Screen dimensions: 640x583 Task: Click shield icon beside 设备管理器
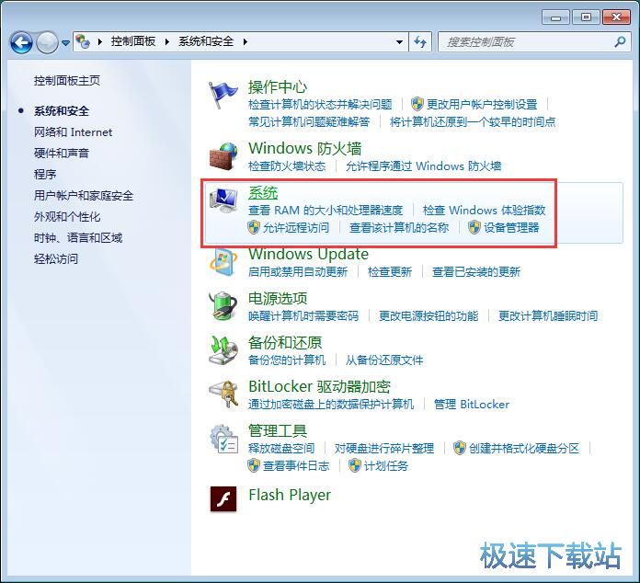[x=474, y=227]
